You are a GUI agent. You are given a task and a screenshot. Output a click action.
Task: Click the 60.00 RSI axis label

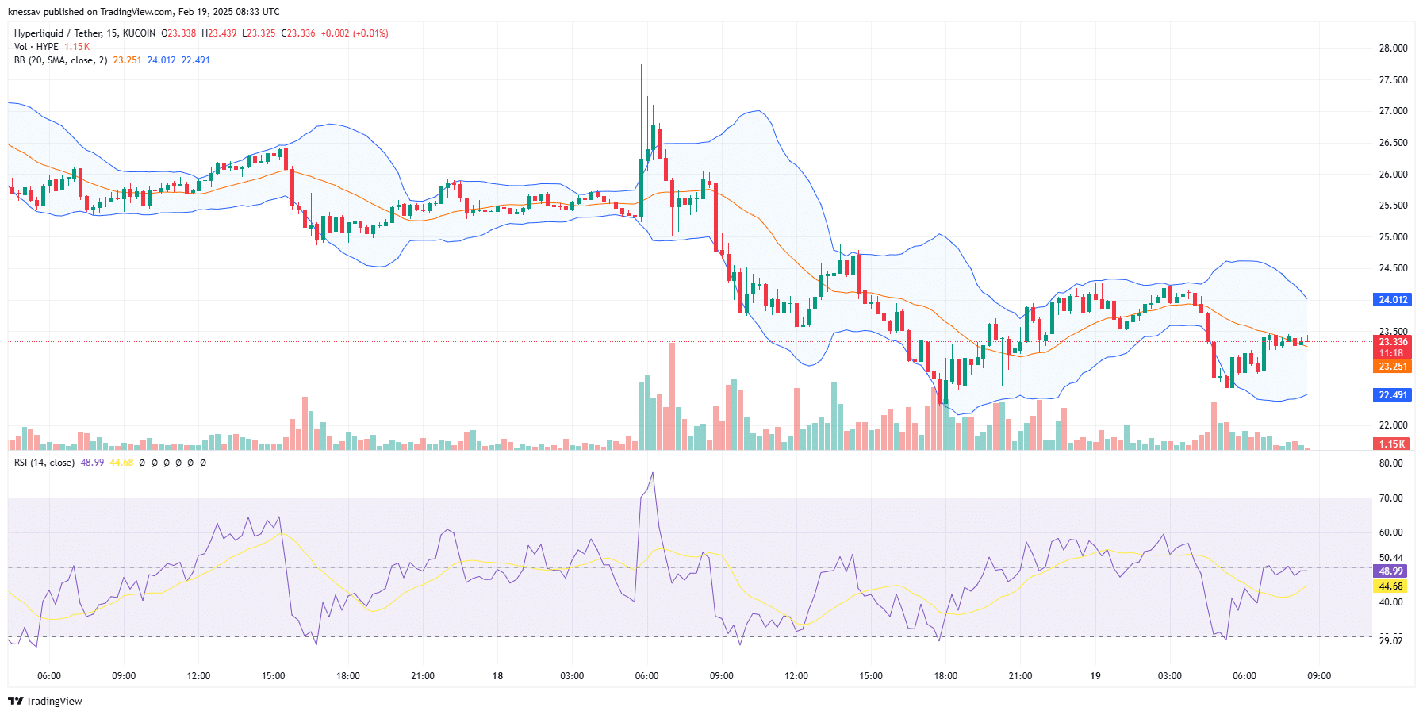tap(1390, 532)
